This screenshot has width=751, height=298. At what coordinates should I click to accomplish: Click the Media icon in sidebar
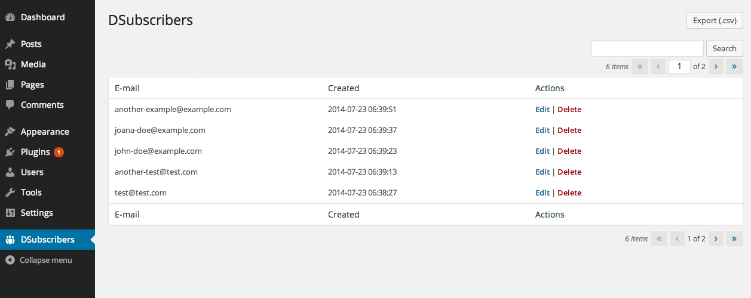10,64
